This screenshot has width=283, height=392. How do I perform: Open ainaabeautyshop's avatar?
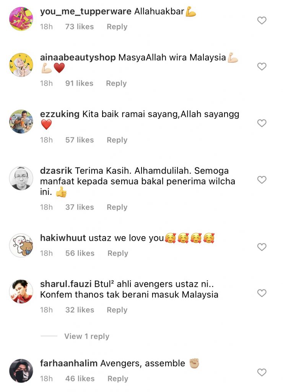tap(21, 65)
